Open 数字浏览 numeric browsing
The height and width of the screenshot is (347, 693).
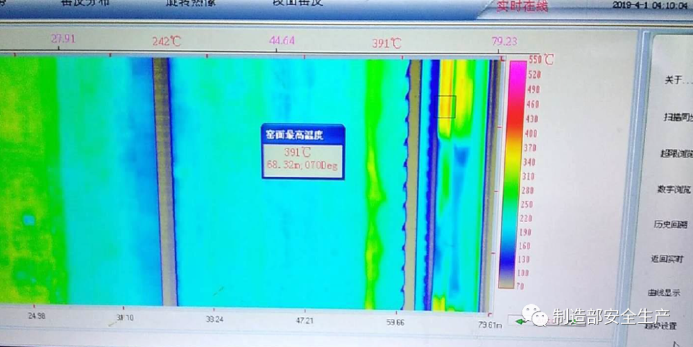pyautogui.click(x=673, y=190)
